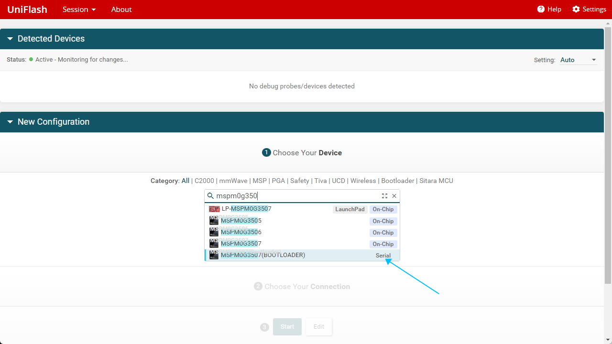
Task: Expand the device search to full screen
Action: (x=384, y=196)
